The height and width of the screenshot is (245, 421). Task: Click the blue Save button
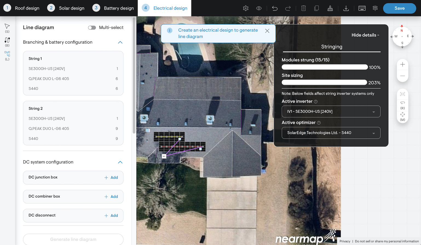pyautogui.click(x=399, y=8)
